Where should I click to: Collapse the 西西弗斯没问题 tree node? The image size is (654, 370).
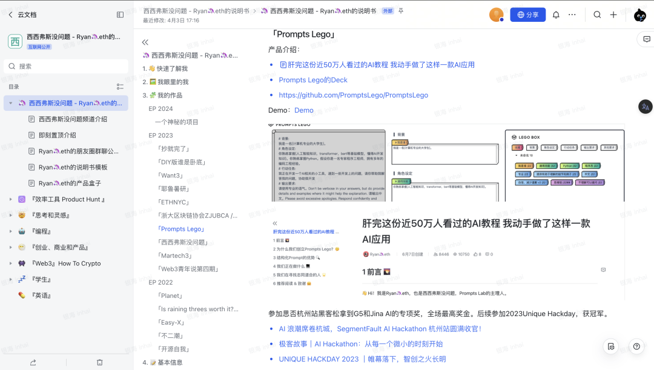point(11,103)
